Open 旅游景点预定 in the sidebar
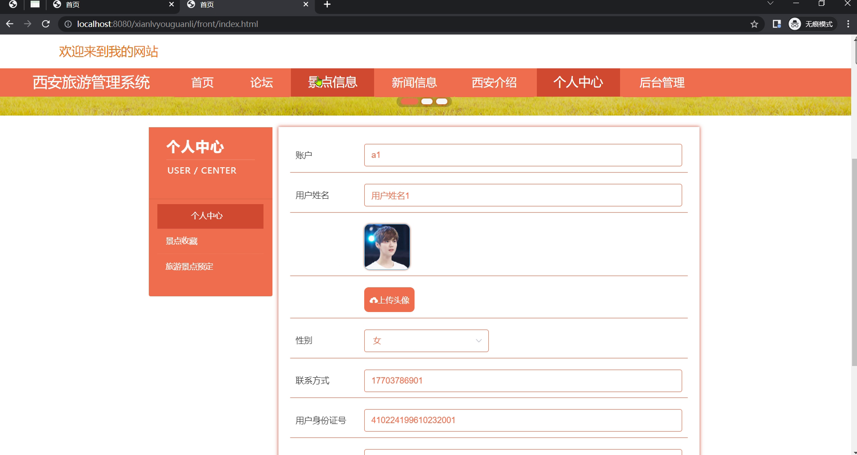857x455 pixels. click(210, 267)
